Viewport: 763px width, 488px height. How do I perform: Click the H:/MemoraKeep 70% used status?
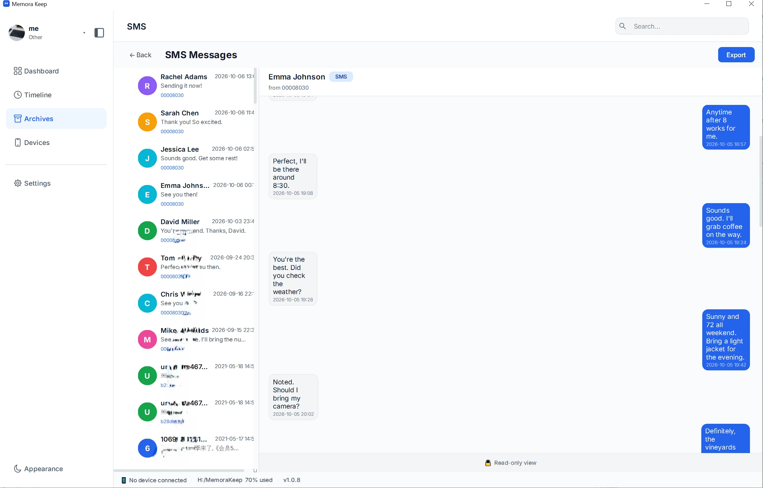(235, 480)
